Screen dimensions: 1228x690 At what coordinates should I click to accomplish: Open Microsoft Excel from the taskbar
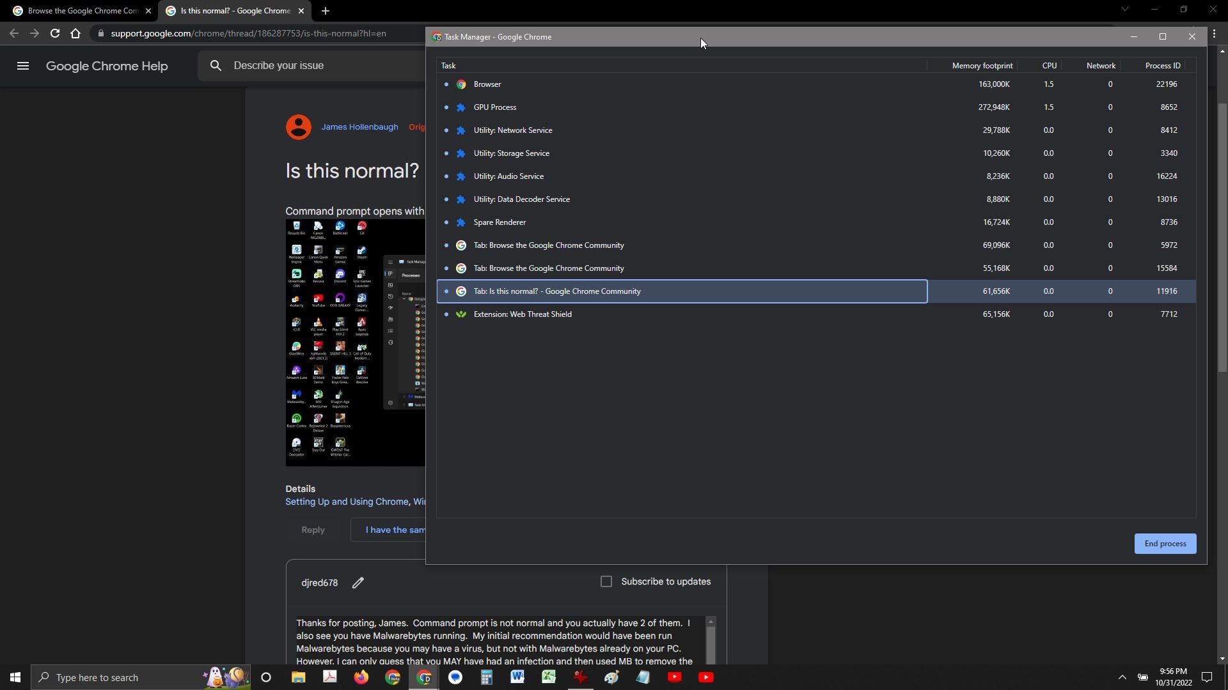pos(549,677)
